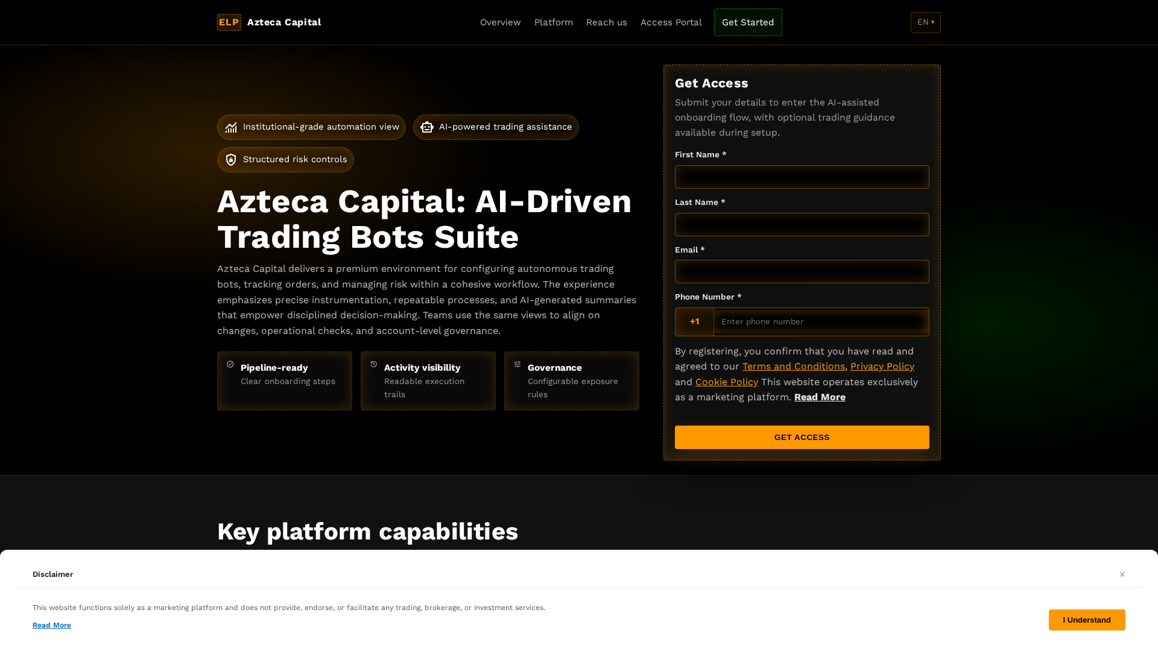Click the Disclaimer banner title

click(53, 574)
